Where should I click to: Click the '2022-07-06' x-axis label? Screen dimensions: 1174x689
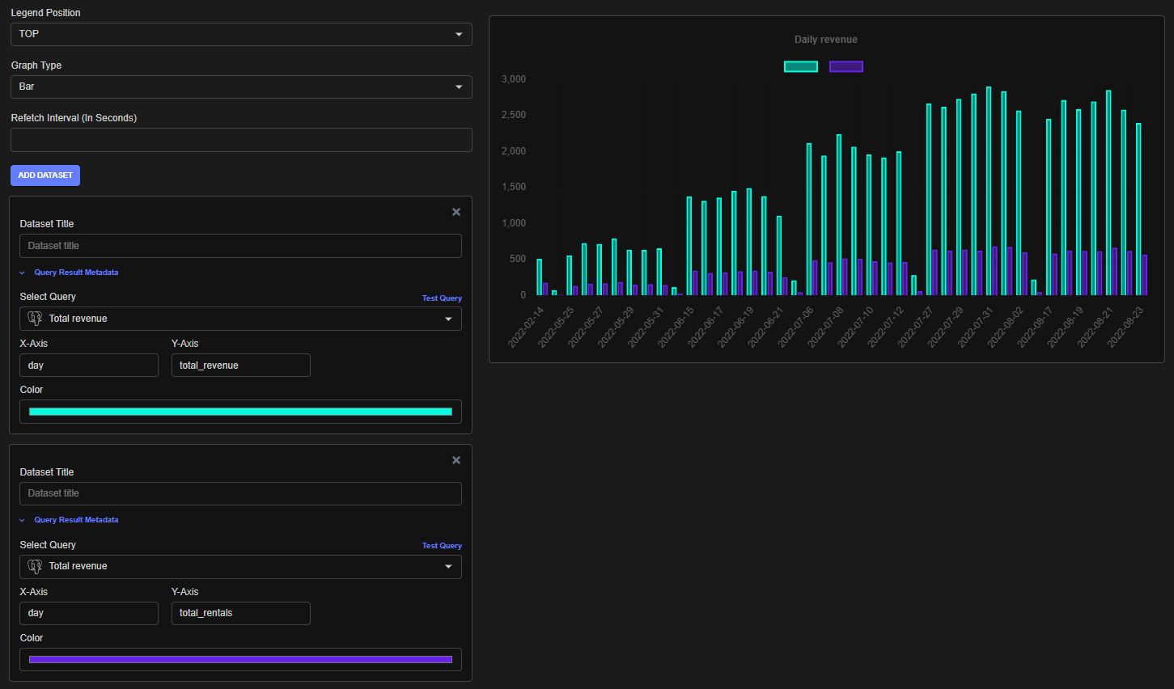796,328
